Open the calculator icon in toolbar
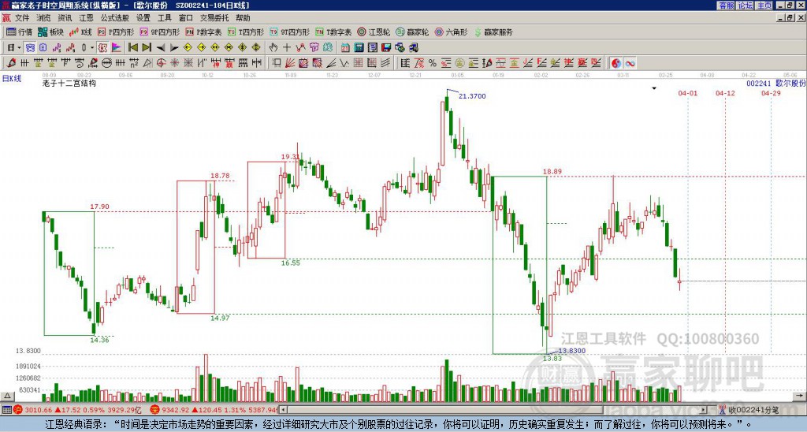Image resolution: width=807 pixels, height=432 pixels. point(359,47)
